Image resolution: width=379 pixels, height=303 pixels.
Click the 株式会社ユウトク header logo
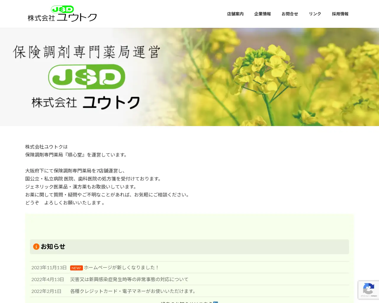(62, 14)
